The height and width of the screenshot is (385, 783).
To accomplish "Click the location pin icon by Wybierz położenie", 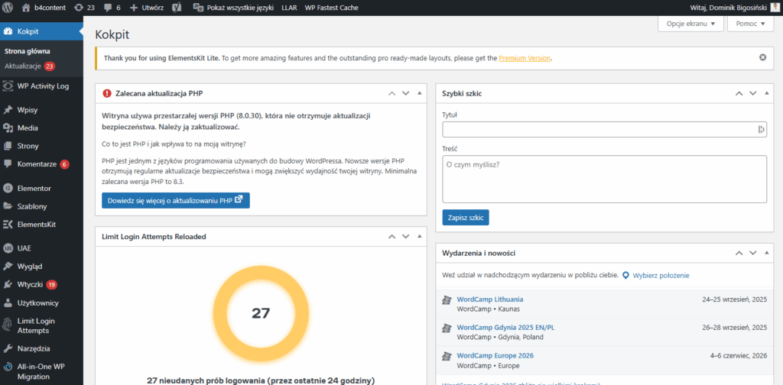I will [x=625, y=275].
